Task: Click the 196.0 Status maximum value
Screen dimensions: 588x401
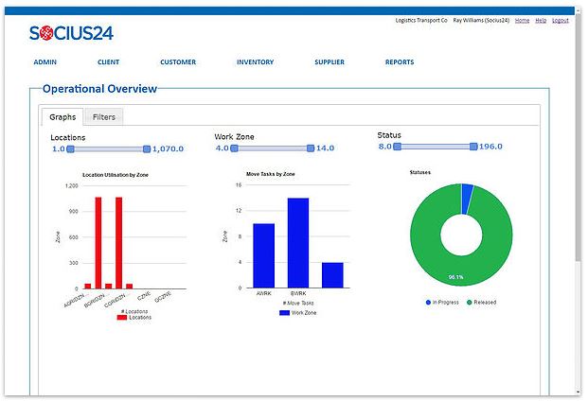Action: [x=490, y=147]
